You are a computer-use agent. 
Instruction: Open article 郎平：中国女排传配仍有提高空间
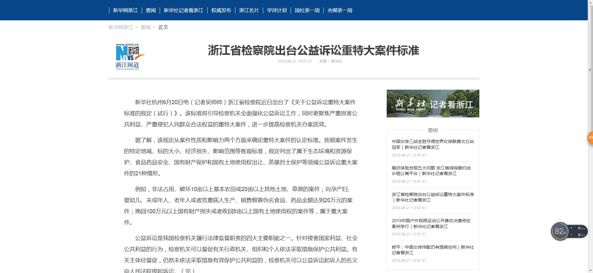point(432,250)
